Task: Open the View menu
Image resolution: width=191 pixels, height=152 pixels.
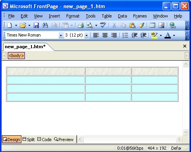Action: click(38, 16)
